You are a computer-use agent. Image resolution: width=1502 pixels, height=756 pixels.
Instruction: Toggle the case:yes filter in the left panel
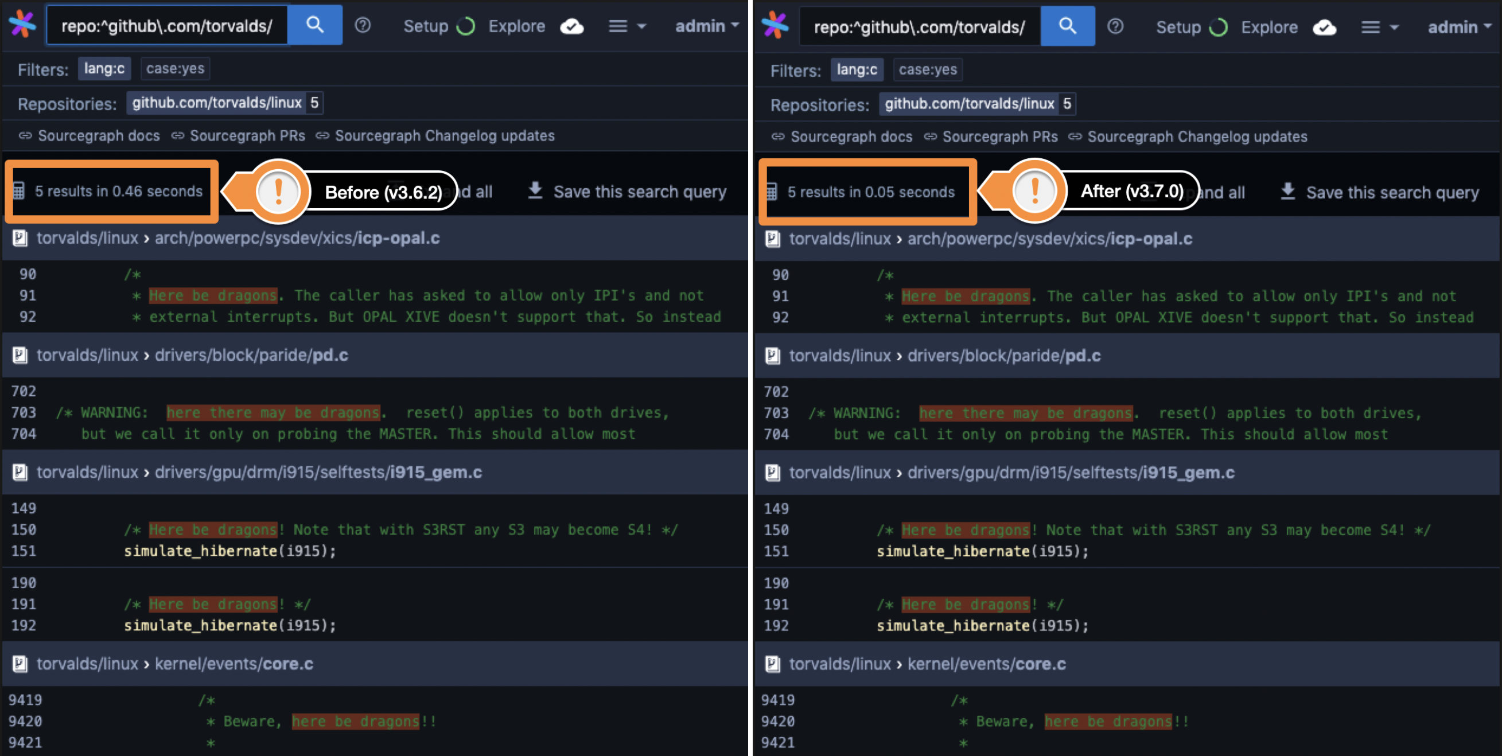pos(175,69)
